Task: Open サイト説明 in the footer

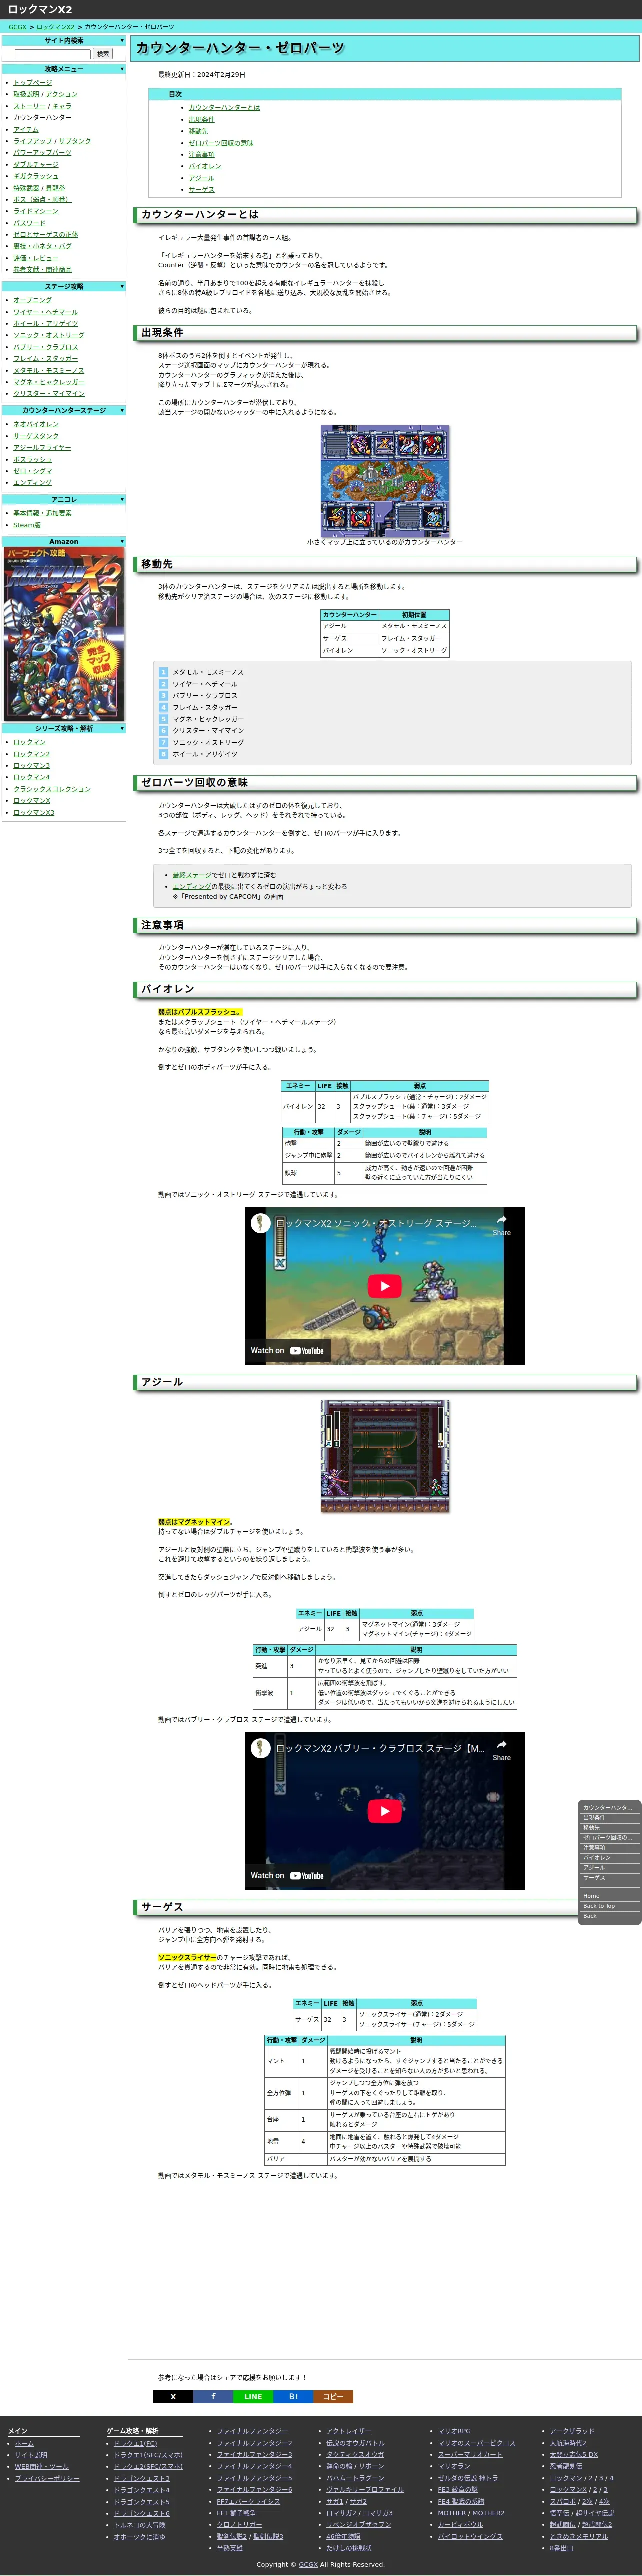Action: (31, 2456)
